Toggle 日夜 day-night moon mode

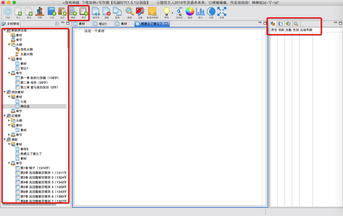tap(211, 13)
